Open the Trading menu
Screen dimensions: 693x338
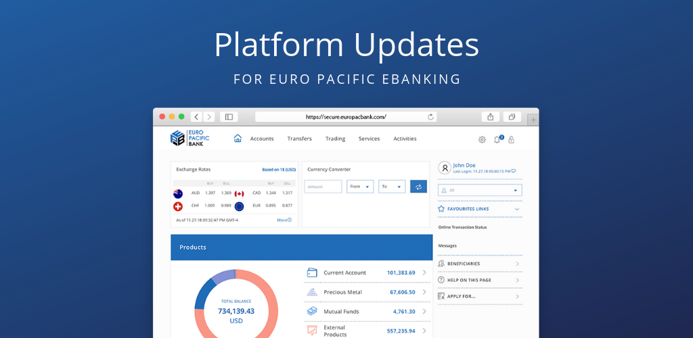click(336, 139)
